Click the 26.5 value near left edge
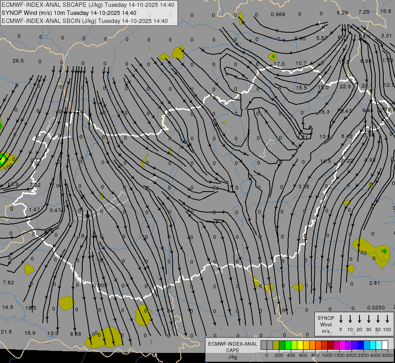 18,61
